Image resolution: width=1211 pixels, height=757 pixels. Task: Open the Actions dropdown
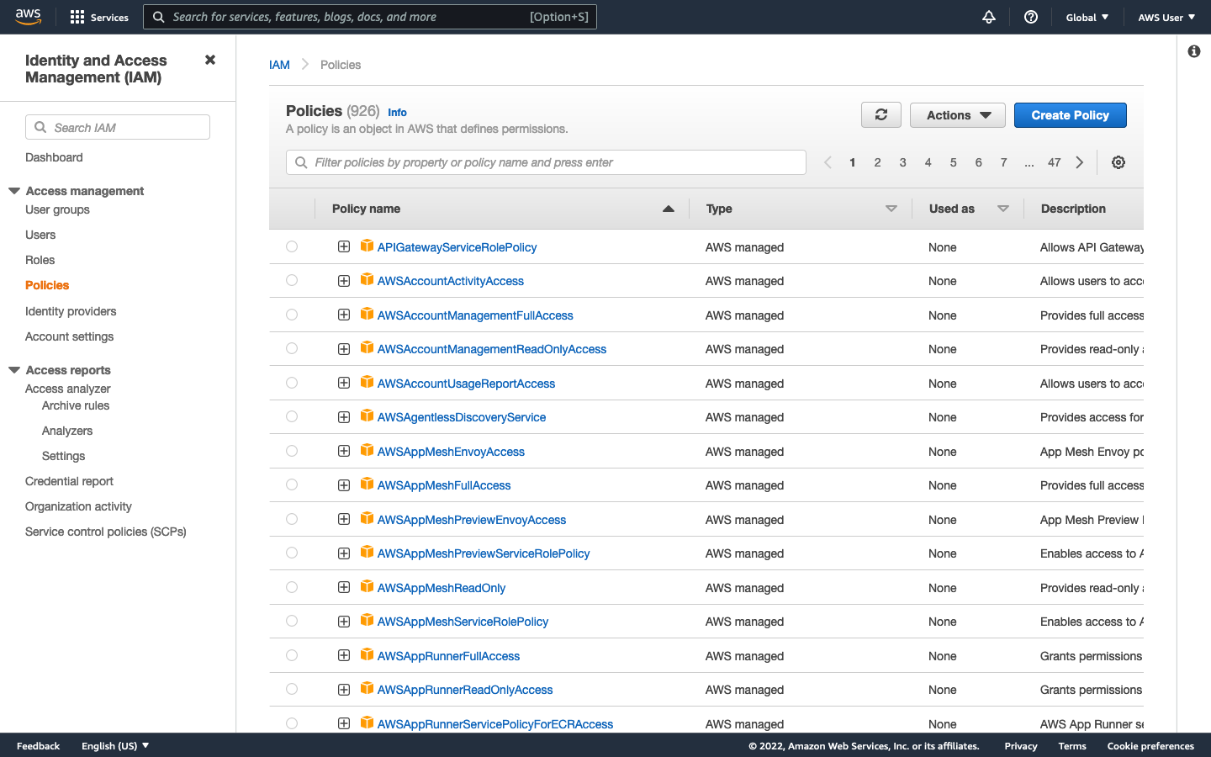coord(957,114)
